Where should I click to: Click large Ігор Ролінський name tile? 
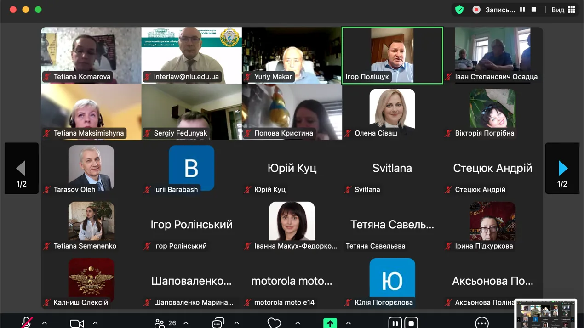coord(192,225)
